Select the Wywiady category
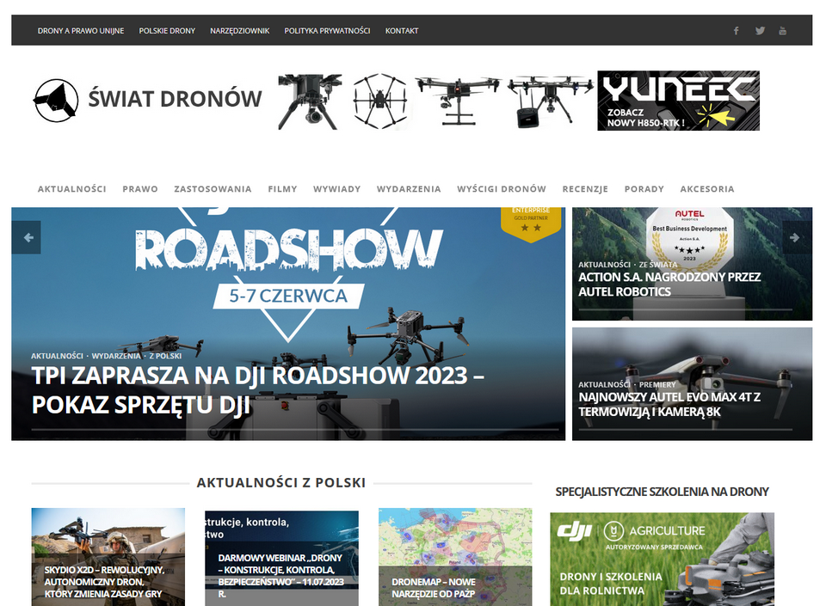The image size is (826, 606). [x=336, y=189]
